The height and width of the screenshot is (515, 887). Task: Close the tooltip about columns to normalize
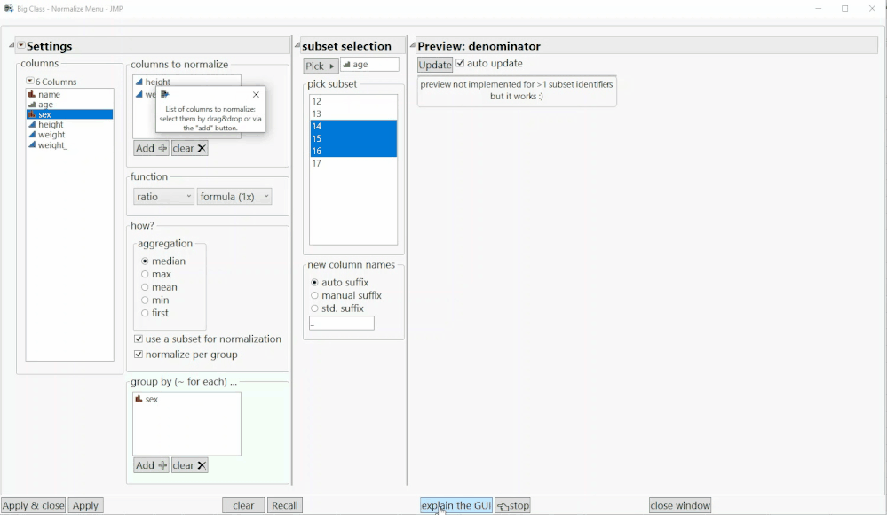256,94
